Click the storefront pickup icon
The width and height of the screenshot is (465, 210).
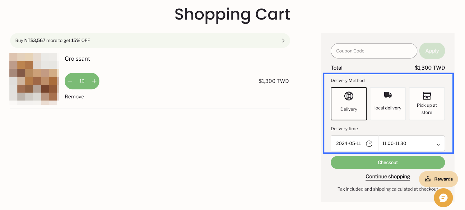click(427, 95)
